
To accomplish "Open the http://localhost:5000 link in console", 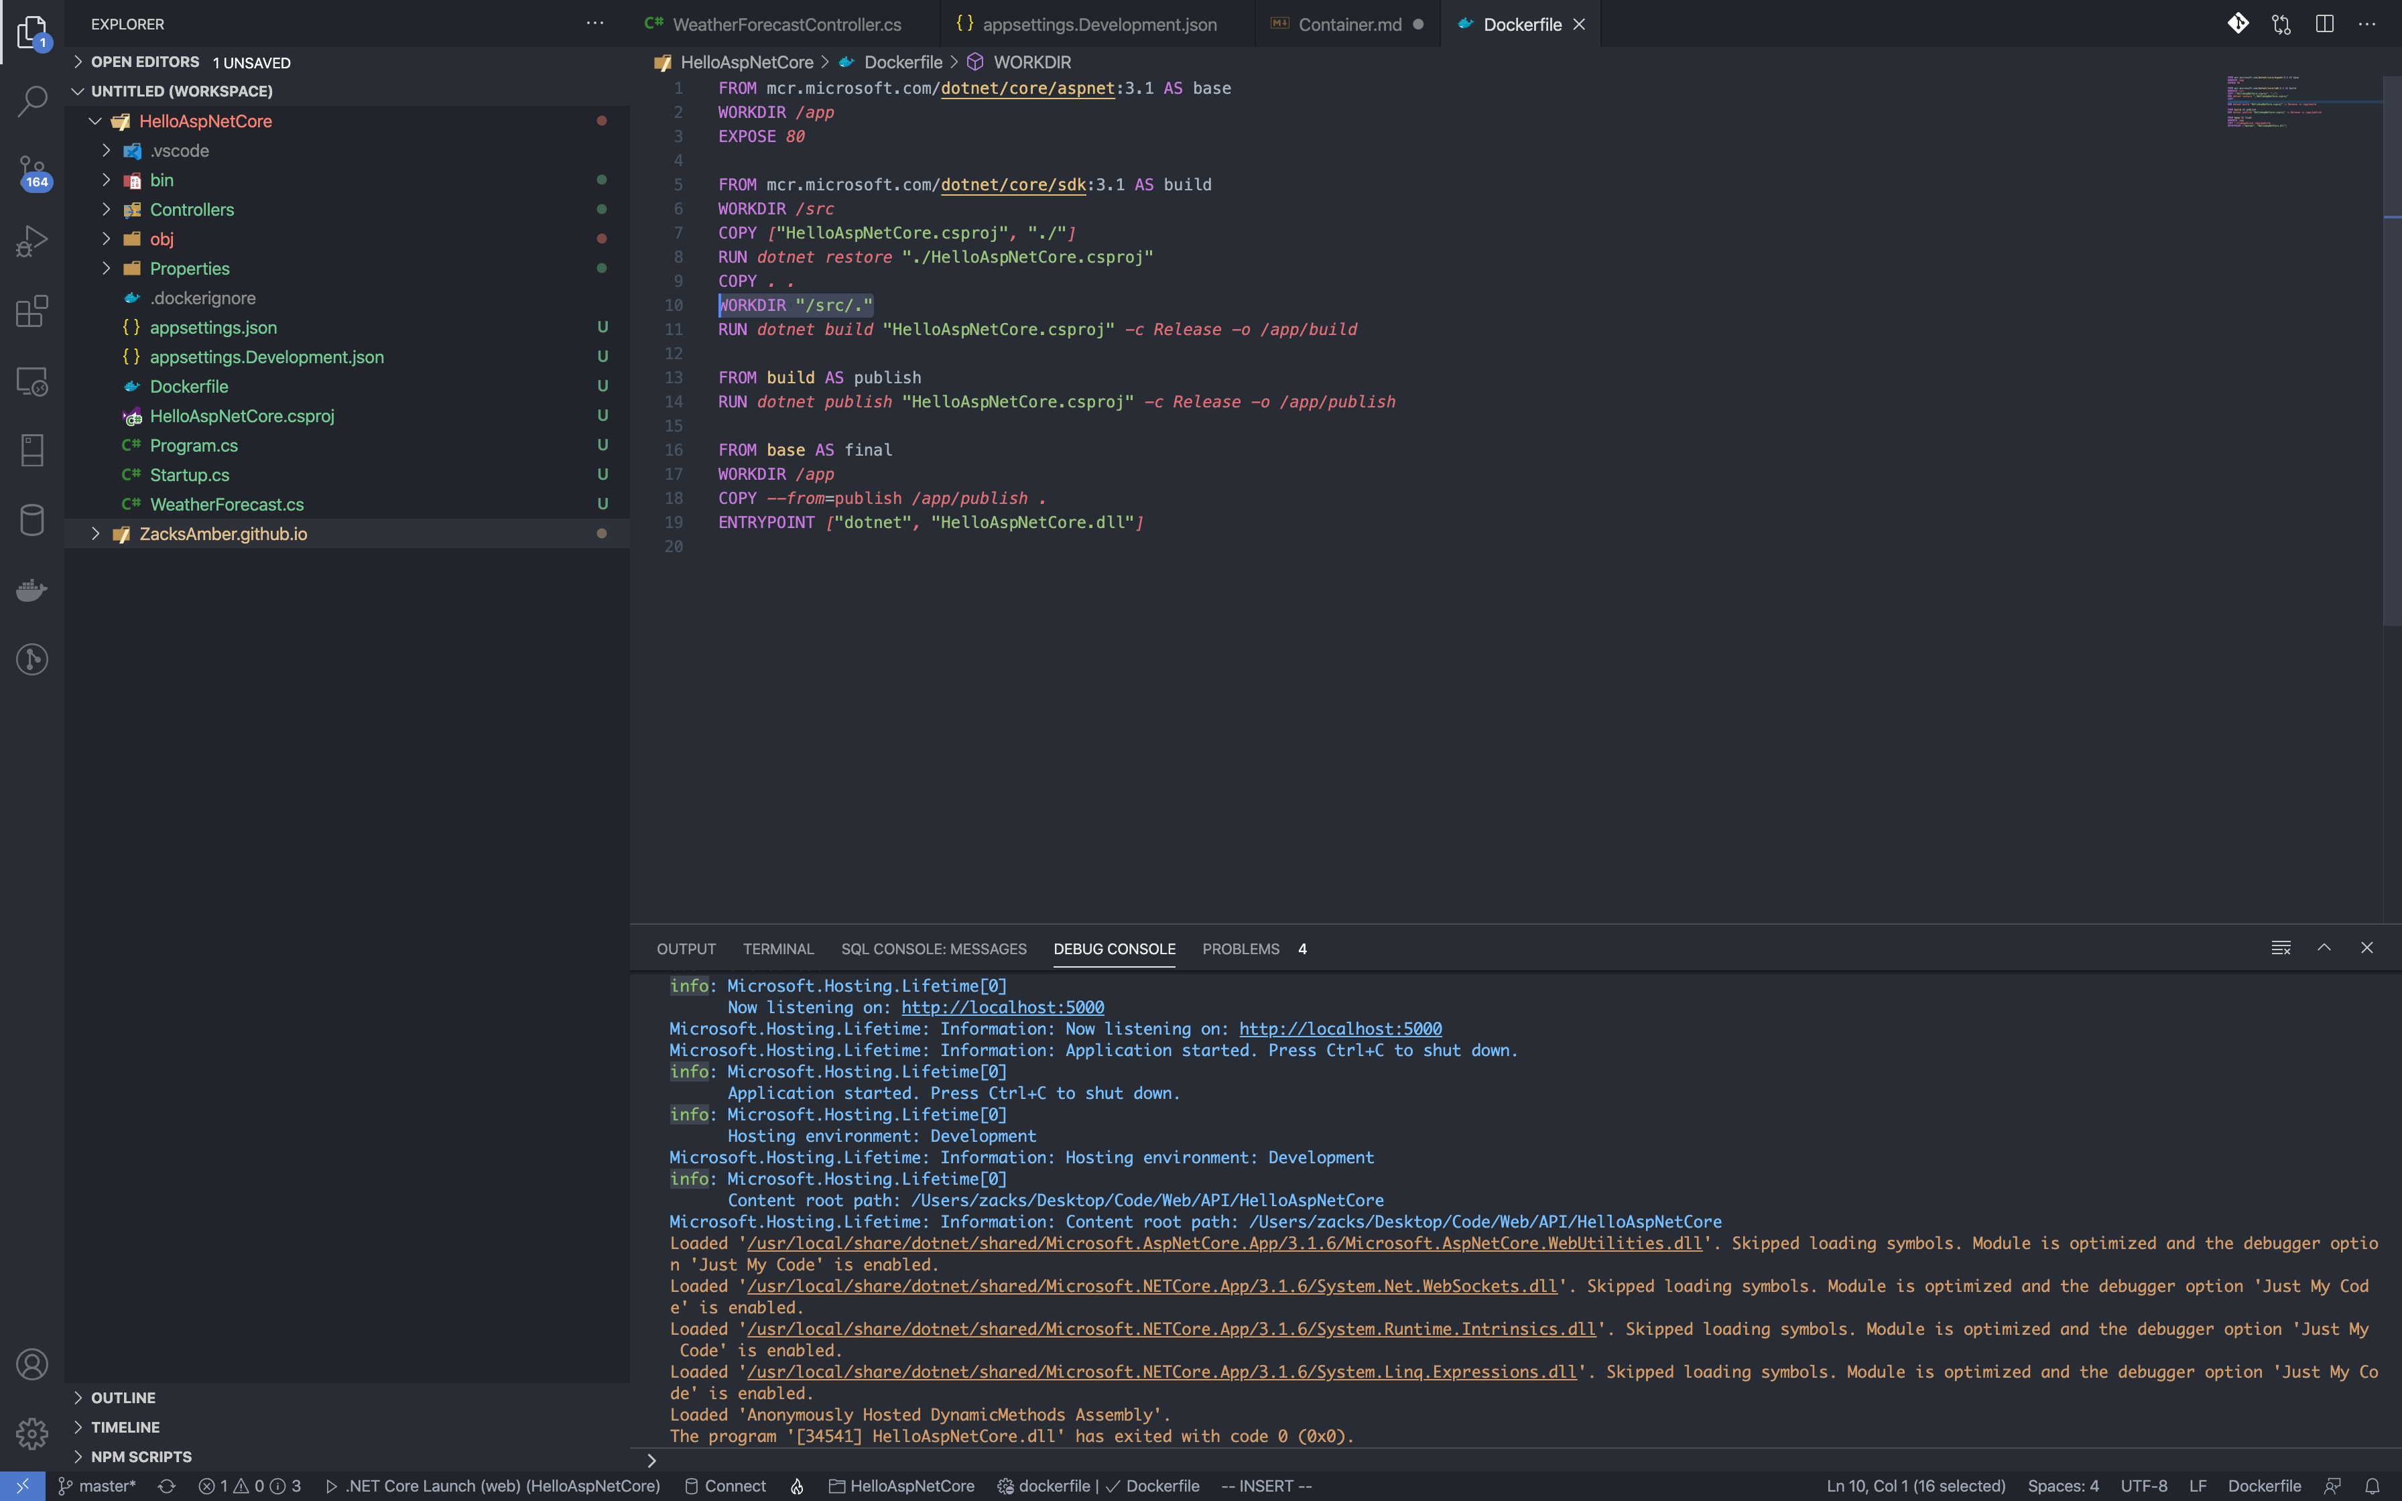I will (1001, 1008).
